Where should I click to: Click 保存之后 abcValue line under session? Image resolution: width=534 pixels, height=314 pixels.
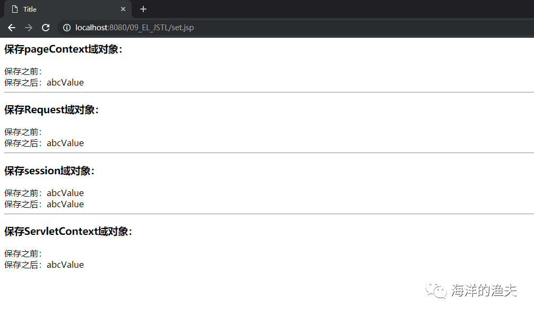tap(44, 204)
